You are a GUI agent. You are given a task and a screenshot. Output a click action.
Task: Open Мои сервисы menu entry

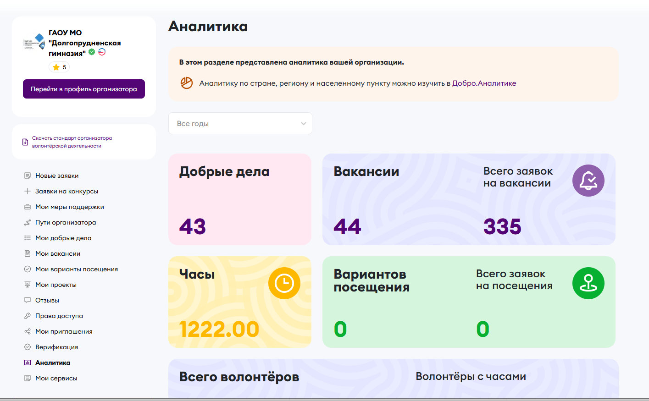click(56, 378)
